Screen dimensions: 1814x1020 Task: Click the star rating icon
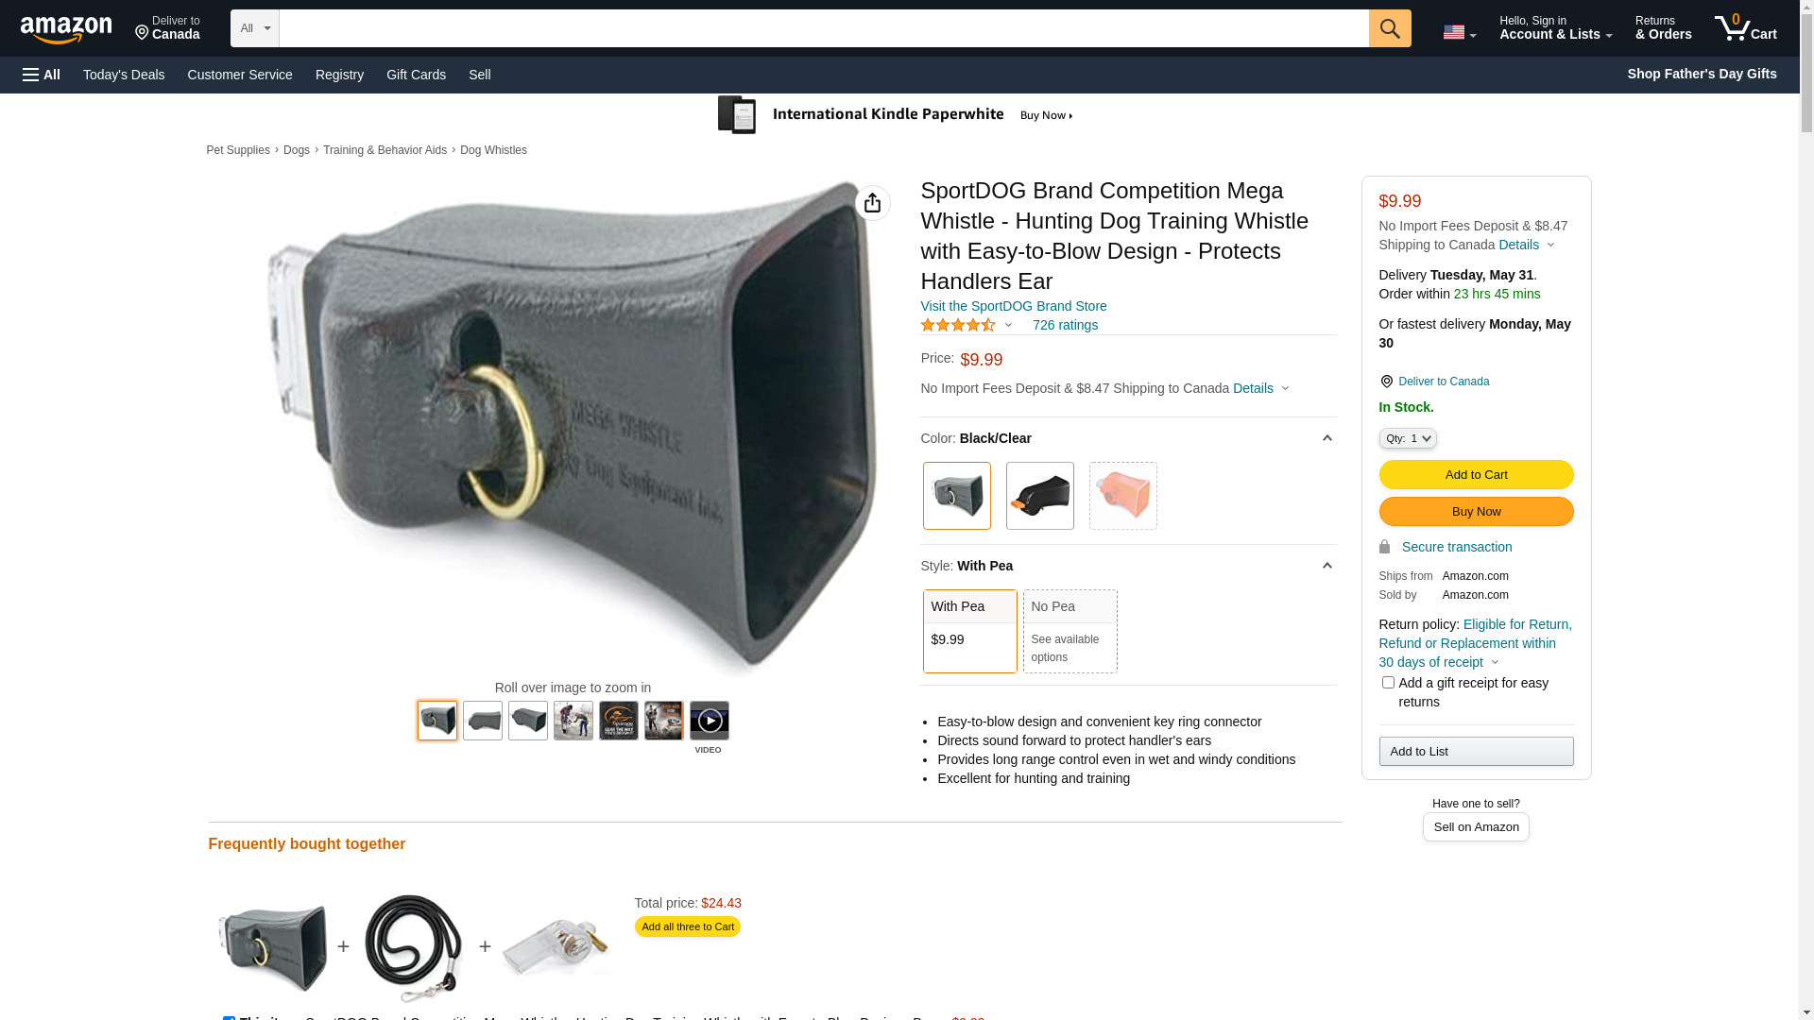957,325
